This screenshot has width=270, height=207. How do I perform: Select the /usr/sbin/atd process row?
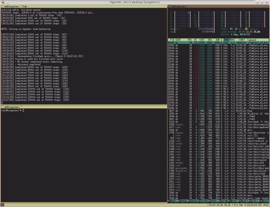tap(218, 163)
